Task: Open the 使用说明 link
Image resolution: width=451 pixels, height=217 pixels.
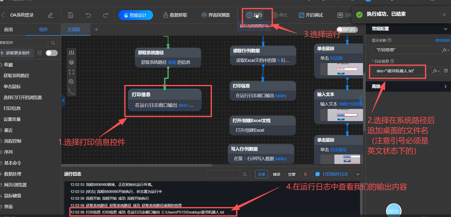Action: point(442,40)
